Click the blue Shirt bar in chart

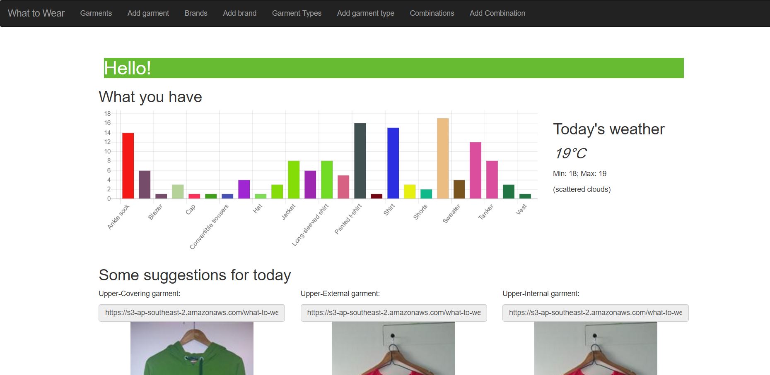click(393, 163)
